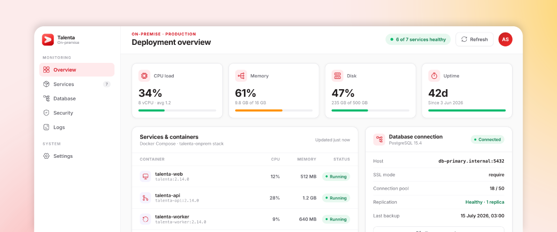Click the Logs document icon
This screenshot has height=232, width=557.
[x=46, y=127]
